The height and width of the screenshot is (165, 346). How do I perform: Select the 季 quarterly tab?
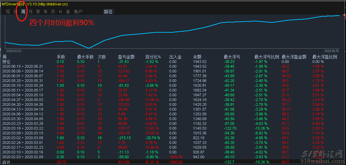(x=38, y=12)
